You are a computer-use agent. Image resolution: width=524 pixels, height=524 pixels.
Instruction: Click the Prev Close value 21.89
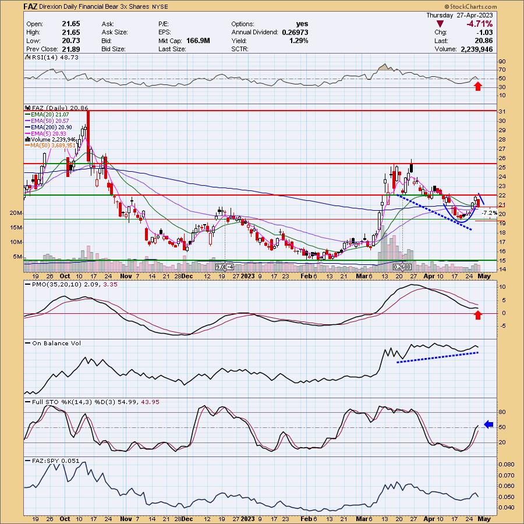[x=71, y=49]
